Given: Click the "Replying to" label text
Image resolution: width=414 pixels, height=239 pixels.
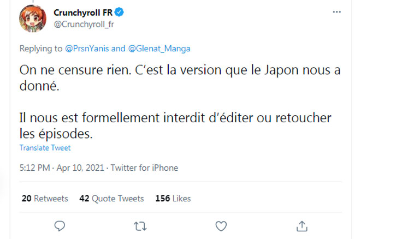Looking at the screenshot, I should point(41,49).
